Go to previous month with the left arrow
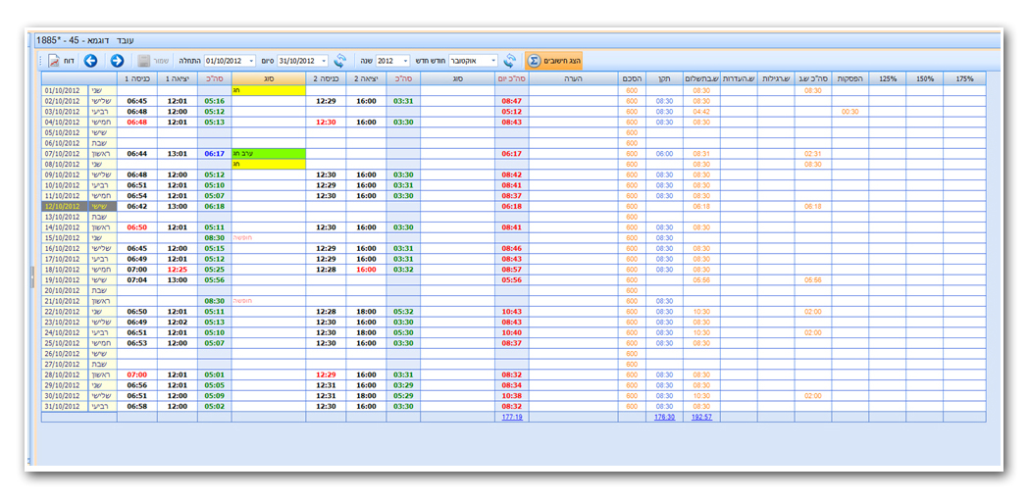 [90, 61]
